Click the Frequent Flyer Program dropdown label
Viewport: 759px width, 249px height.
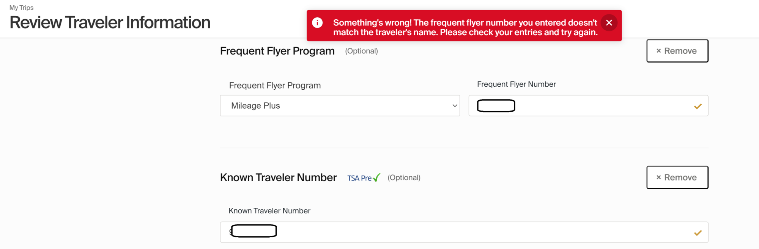tap(275, 85)
